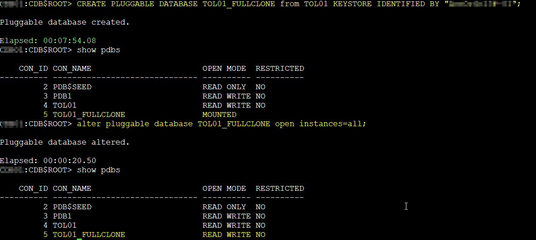The image size is (536, 240).
Task: Click the instances=all parameter
Action: click(332, 124)
